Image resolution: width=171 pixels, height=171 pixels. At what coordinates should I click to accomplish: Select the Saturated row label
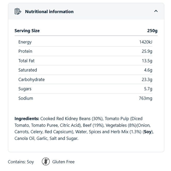click(28, 70)
